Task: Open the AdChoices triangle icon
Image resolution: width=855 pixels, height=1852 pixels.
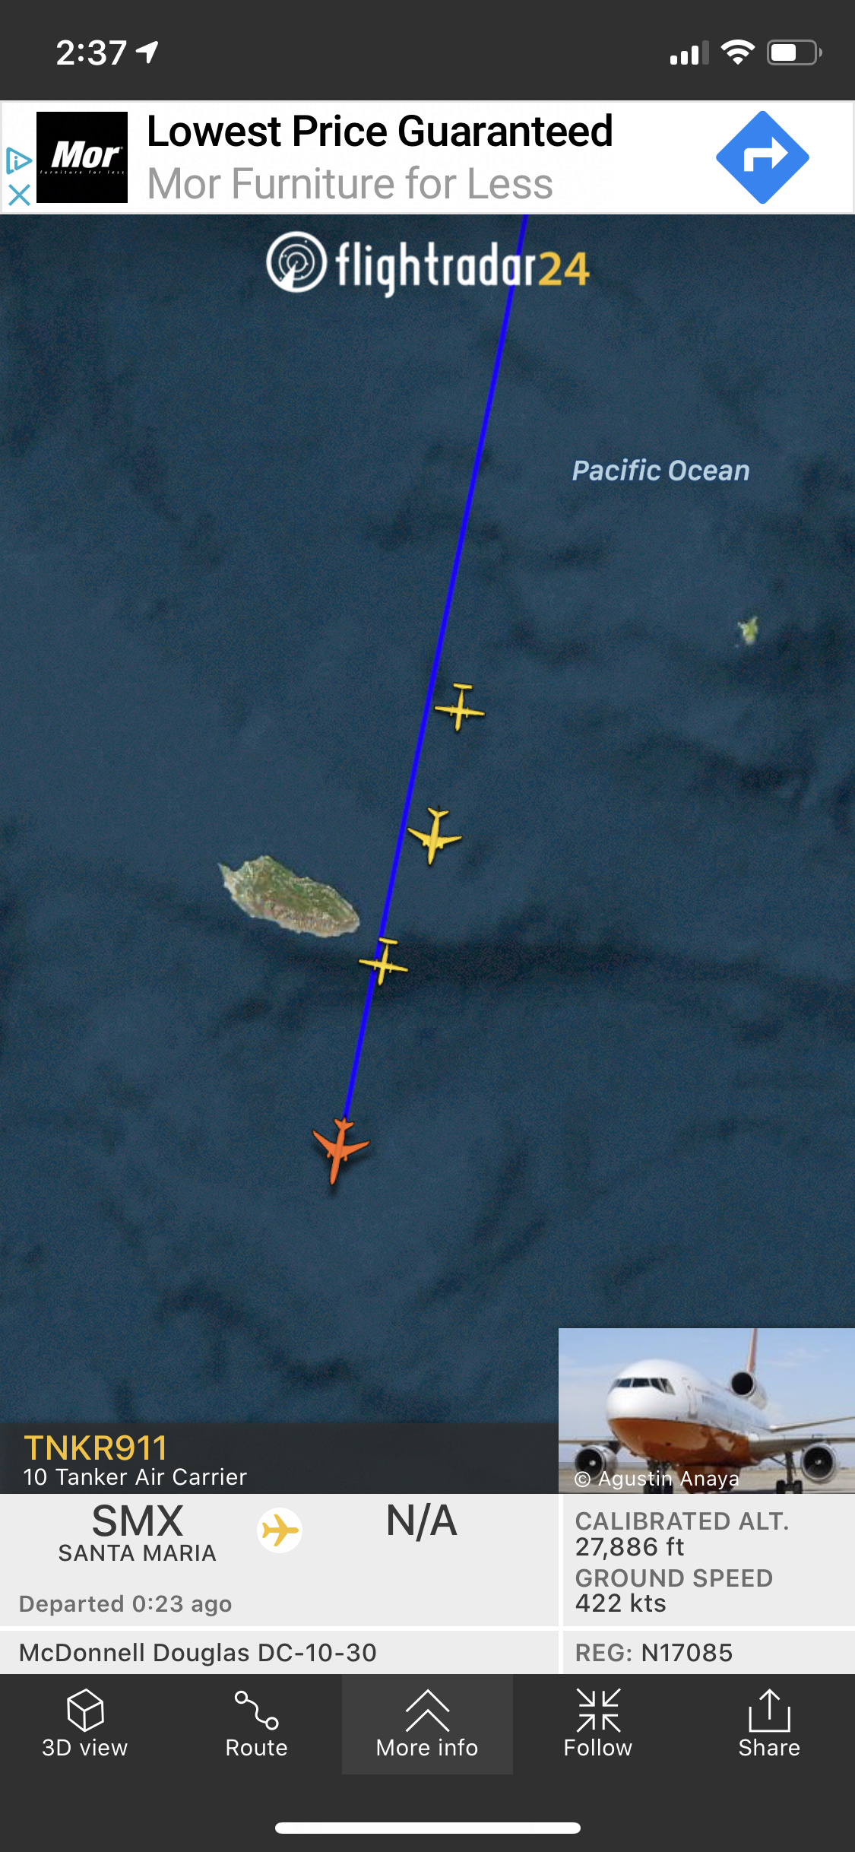Action: point(18,161)
